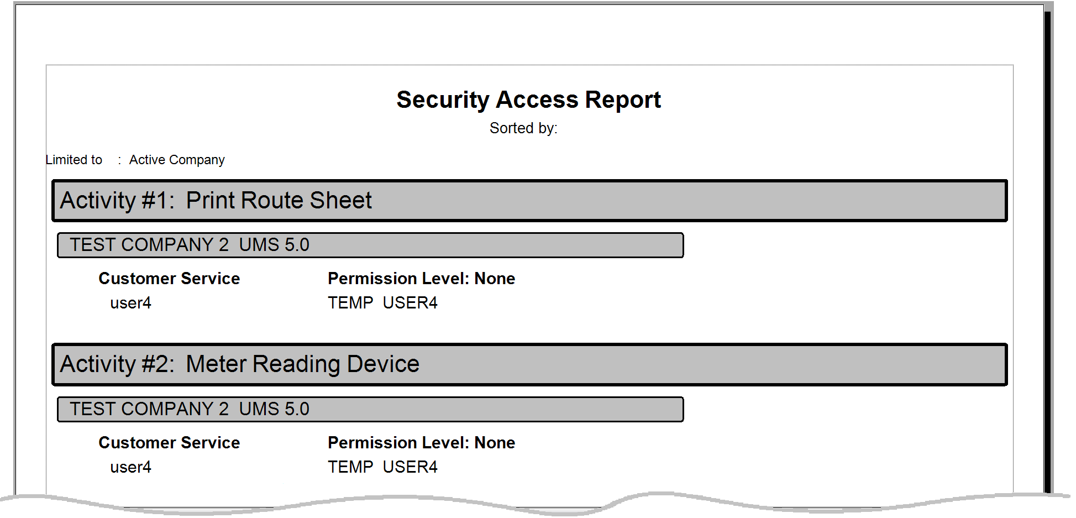Click user4 entry under Print Route Sheet
Screen dimensions: 1076x518
(130, 304)
